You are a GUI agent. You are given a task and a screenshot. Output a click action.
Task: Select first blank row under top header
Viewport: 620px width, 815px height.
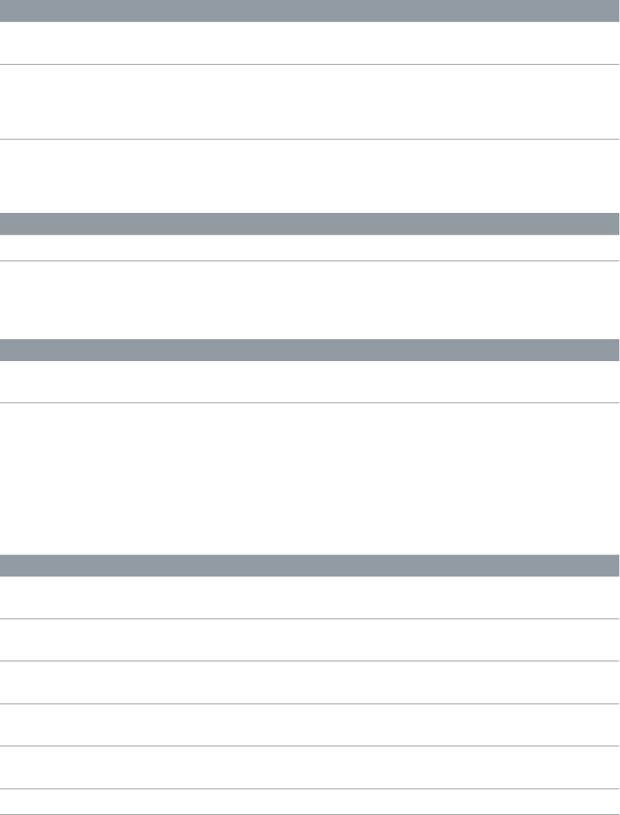[x=310, y=43]
